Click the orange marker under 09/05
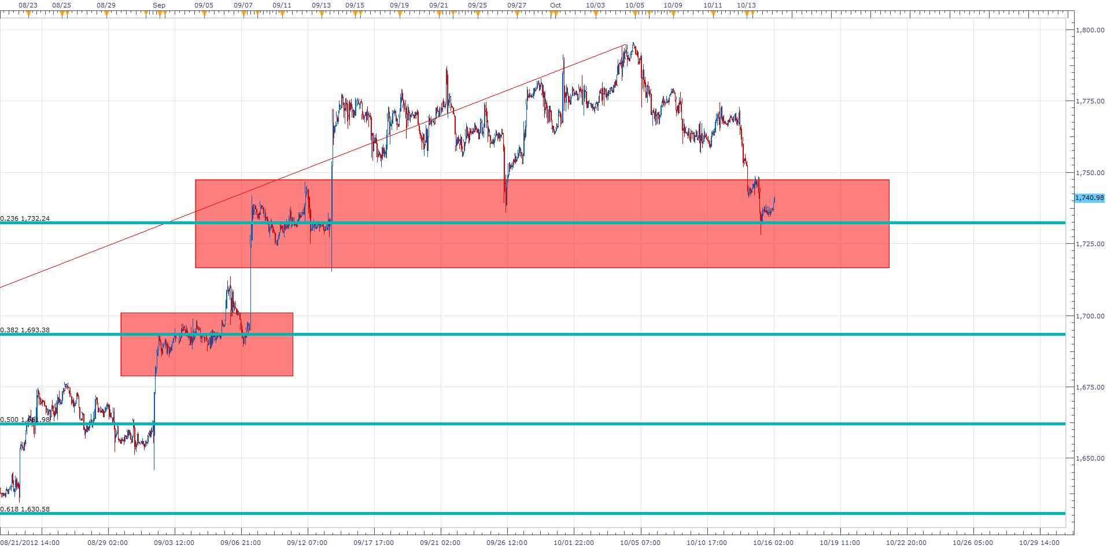The width and height of the screenshot is (1107, 549). [204, 15]
